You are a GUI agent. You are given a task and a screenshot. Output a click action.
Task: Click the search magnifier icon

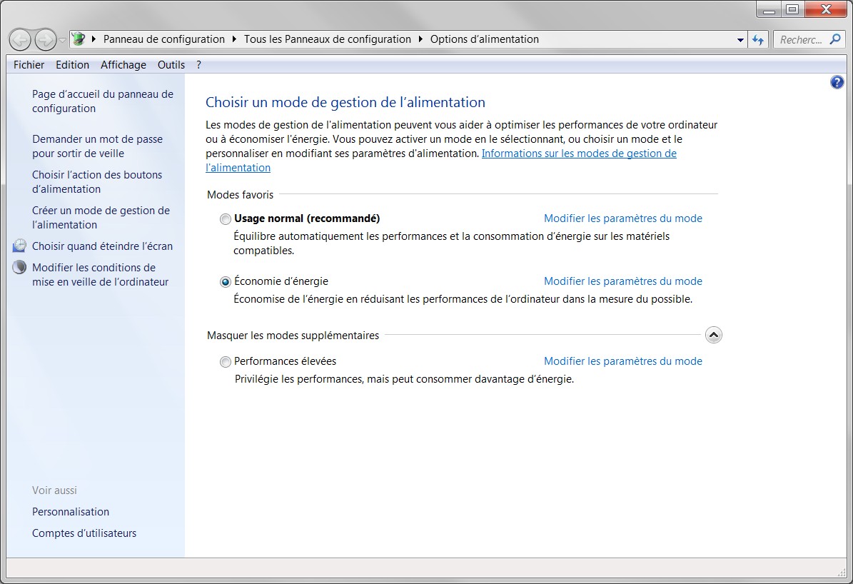click(x=835, y=39)
